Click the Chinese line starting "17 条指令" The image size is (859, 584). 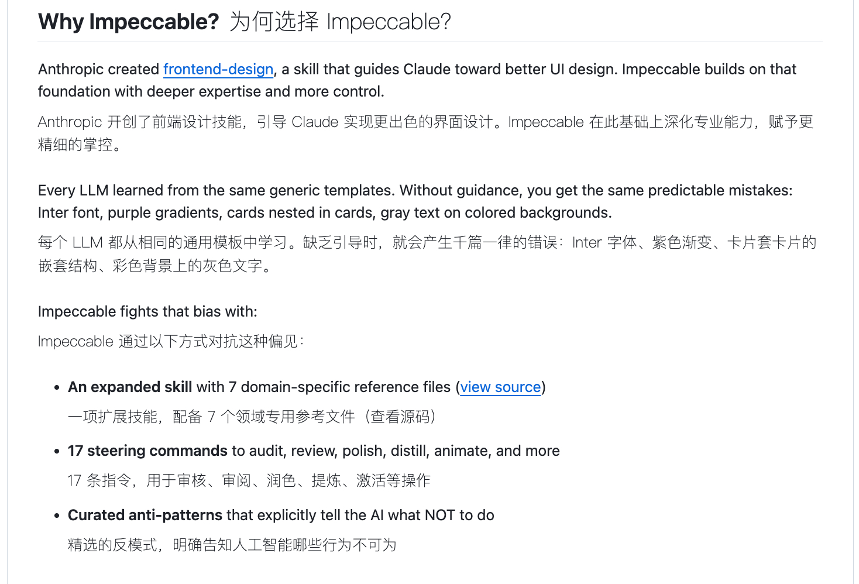tap(249, 481)
